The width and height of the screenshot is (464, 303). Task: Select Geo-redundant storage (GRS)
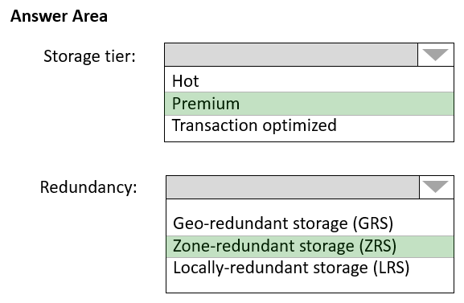click(310, 223)
